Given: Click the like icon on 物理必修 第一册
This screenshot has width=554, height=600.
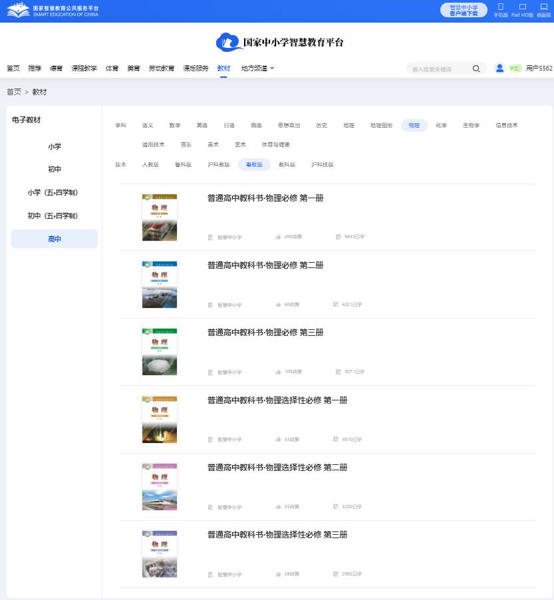Looking at the screenshot, I should coord(277,236).
